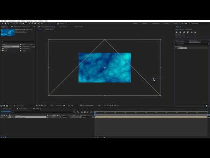
Task: Select the Hand tool
Action: (x=5, y=23)
